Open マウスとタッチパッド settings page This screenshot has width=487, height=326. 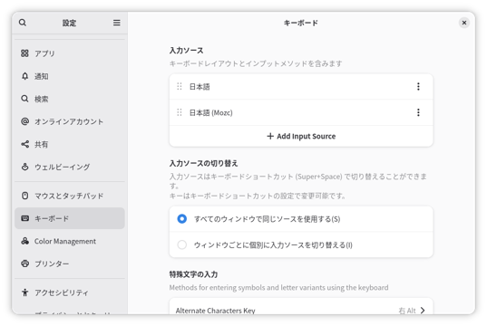pos(70,196)
